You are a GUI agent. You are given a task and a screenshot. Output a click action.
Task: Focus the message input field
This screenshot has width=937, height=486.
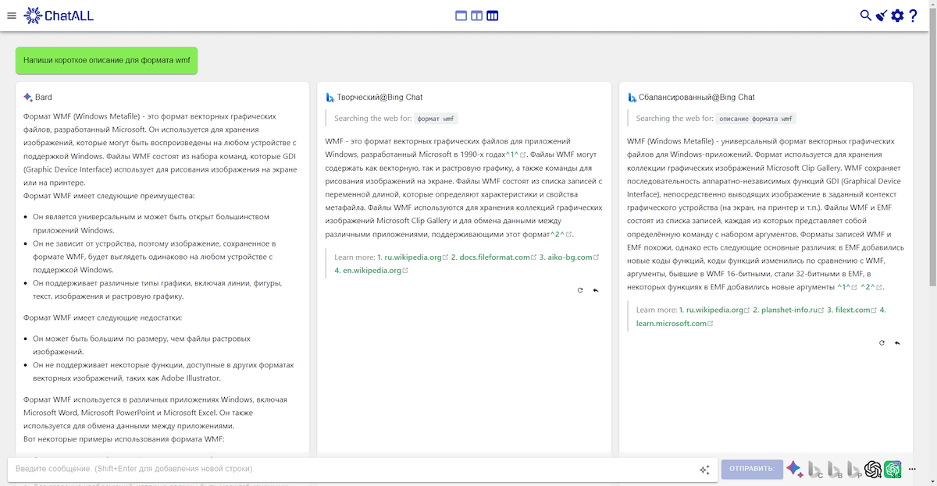tap(351, 469)
